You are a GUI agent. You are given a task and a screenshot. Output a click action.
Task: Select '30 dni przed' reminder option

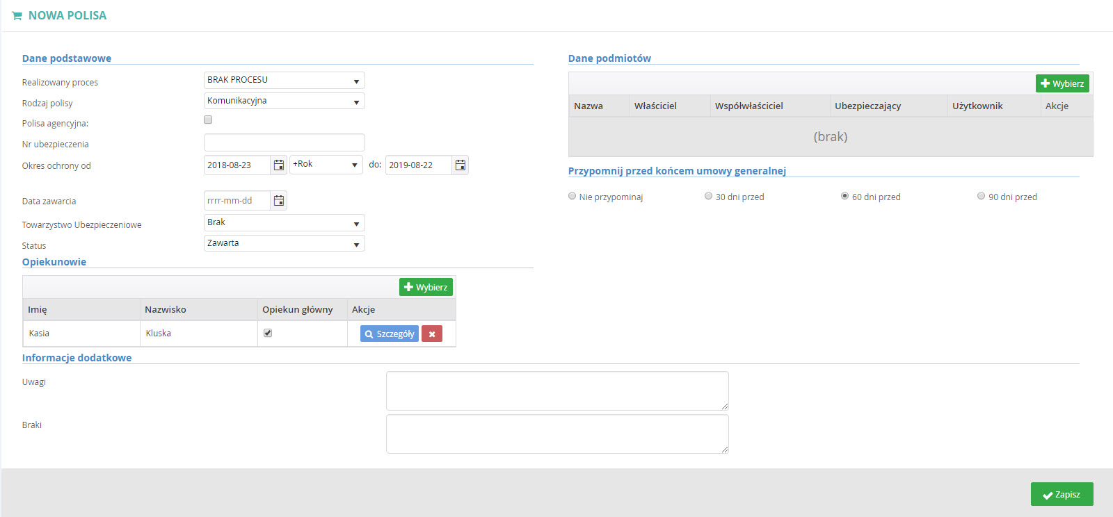click(709, 196)
